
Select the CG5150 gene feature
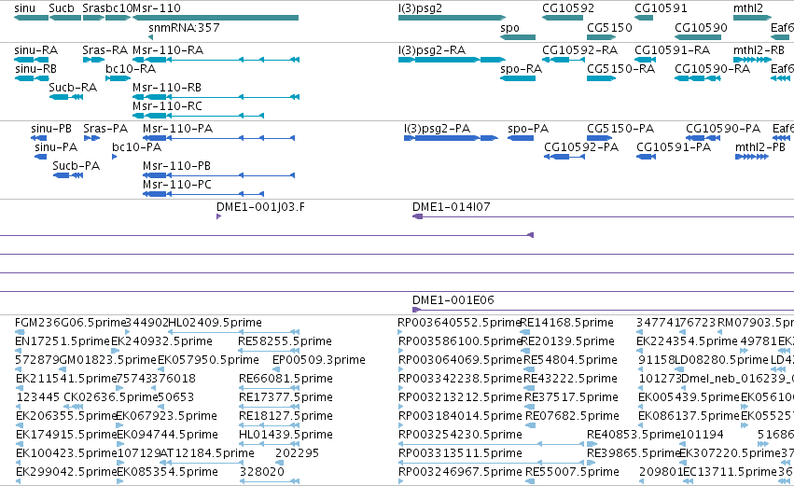[601, 37]
